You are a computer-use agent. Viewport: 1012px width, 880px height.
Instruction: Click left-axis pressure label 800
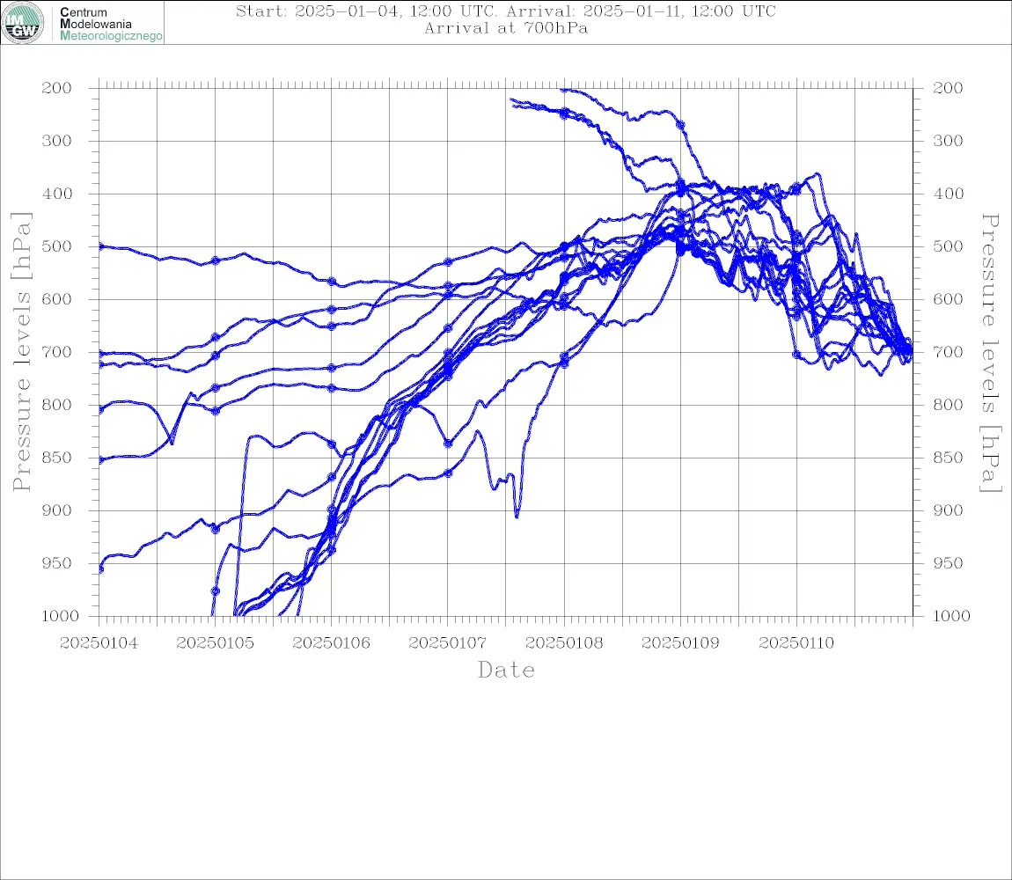click(57, 405)
